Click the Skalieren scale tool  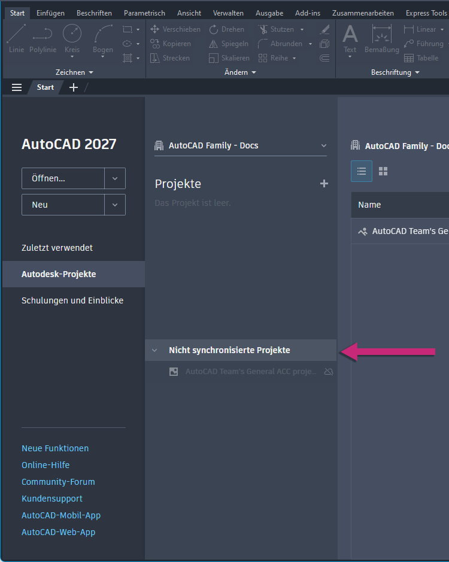pyautogui.click(x=229, y=58)
